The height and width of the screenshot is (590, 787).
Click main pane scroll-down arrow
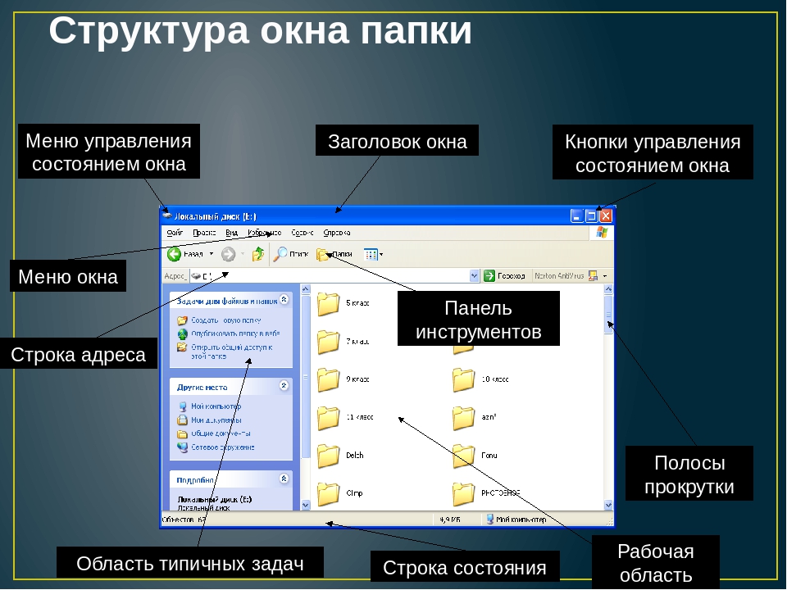(x=608, y=506)
